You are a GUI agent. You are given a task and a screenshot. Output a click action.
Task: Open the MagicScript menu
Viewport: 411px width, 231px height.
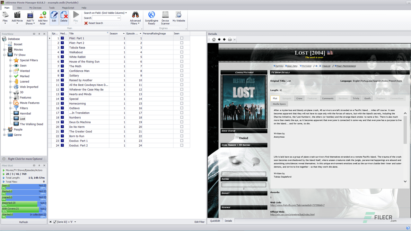(x=68, y=7)
